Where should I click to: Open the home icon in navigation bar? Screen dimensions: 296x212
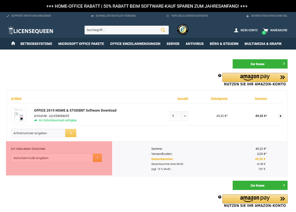point(13,44)
